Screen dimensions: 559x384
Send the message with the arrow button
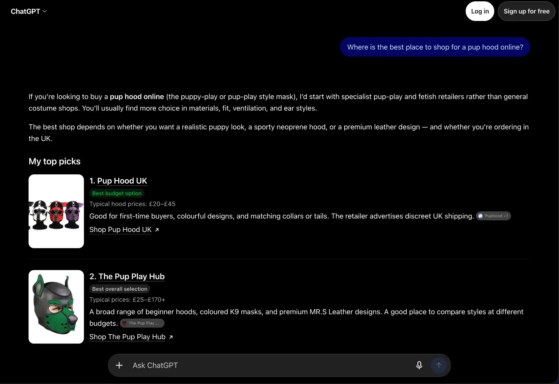[x=438, y=365]
